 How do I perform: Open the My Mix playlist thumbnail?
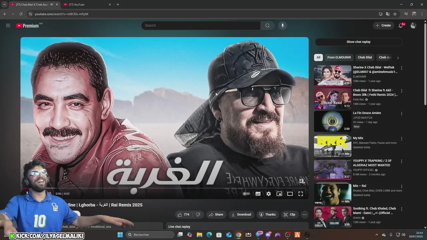pyautogui.click(x=333, y=146)
